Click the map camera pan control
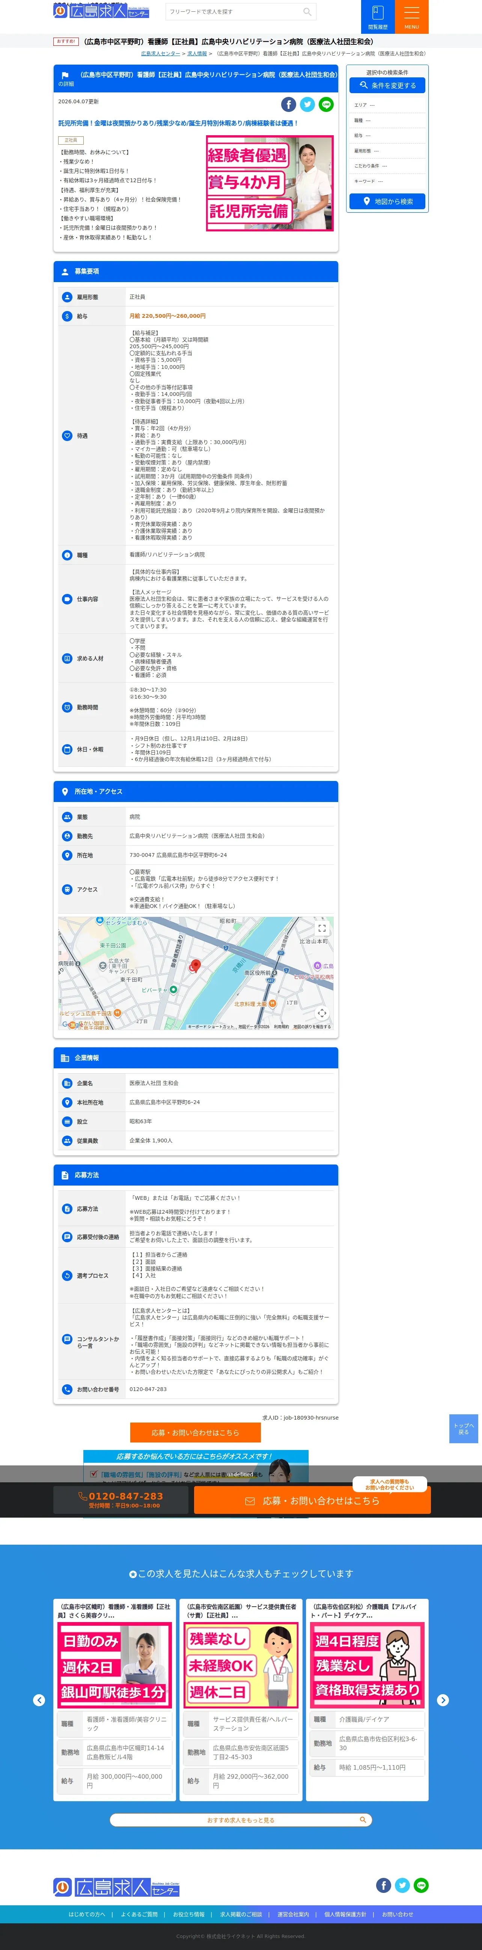482x1950 pixels. tap(322, 1013)
